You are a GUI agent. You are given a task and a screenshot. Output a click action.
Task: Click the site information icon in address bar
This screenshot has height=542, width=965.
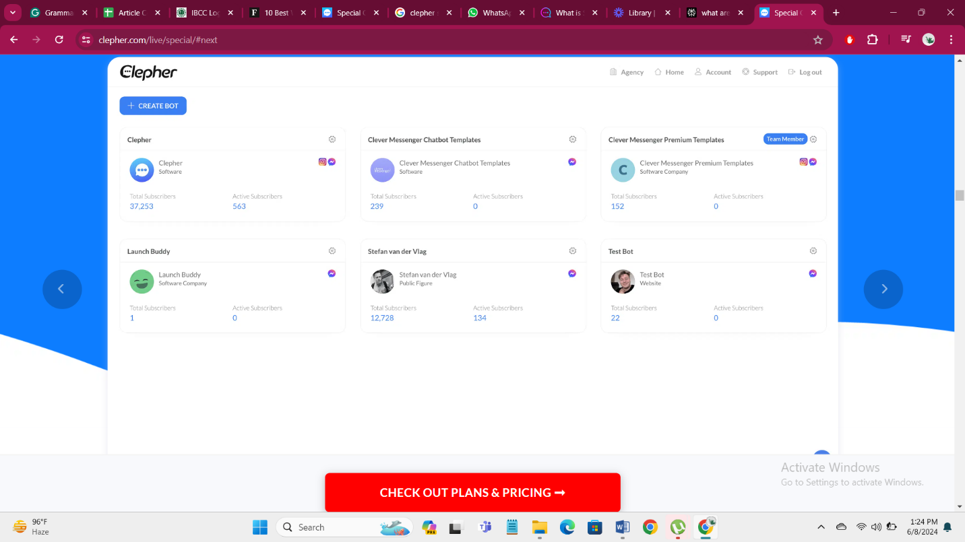[86, 40]
